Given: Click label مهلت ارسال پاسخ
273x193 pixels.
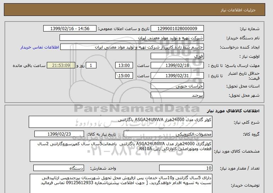Looking at the screenshot, I should tap(242, 66).
